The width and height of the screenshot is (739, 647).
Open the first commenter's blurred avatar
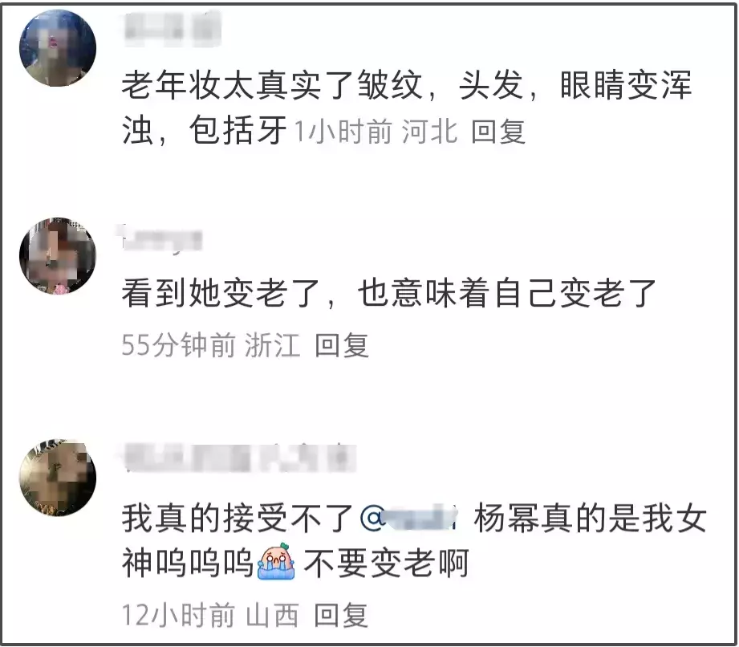(x=58, y=48)
